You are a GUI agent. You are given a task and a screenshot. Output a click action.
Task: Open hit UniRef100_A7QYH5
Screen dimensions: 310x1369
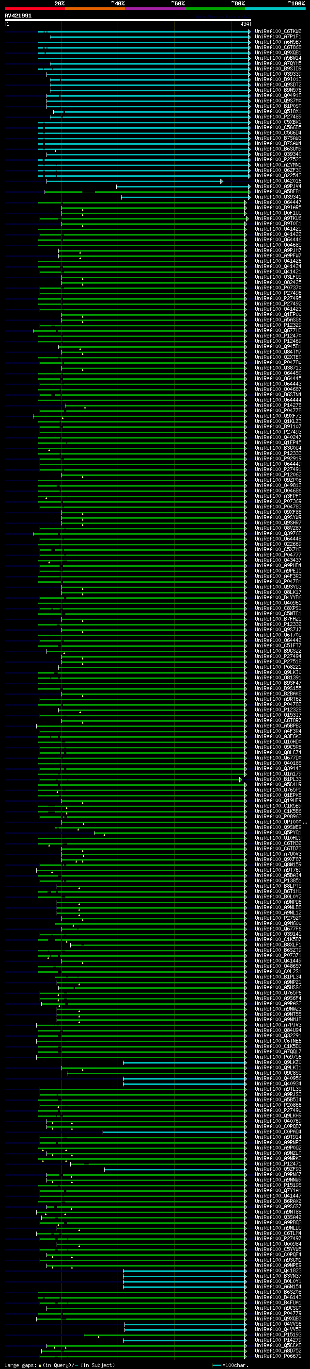278,63
